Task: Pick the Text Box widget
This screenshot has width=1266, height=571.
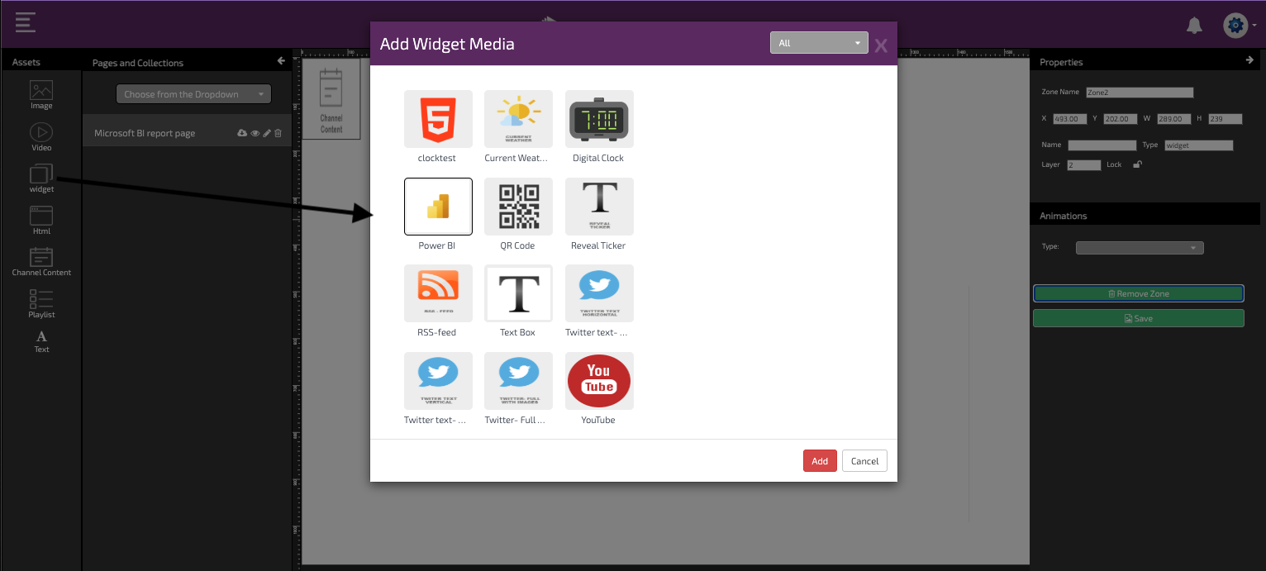Action: click(x=518, y=293)
